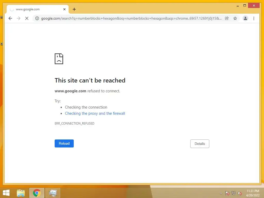The image size is (264, 198).
Task: Click Checking the connection suggestion
Action: pos(86,107)
